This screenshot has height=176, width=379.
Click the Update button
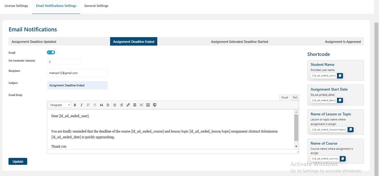pyautogui.click(x=18, y=162)
